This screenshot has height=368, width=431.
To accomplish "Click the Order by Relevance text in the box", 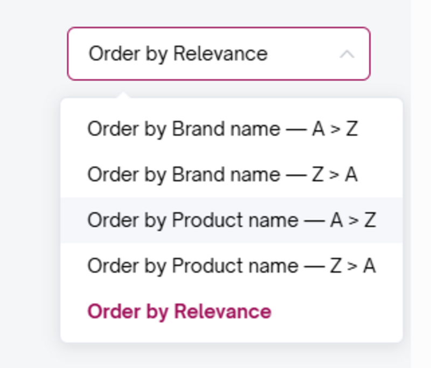I will click(178, 54).
